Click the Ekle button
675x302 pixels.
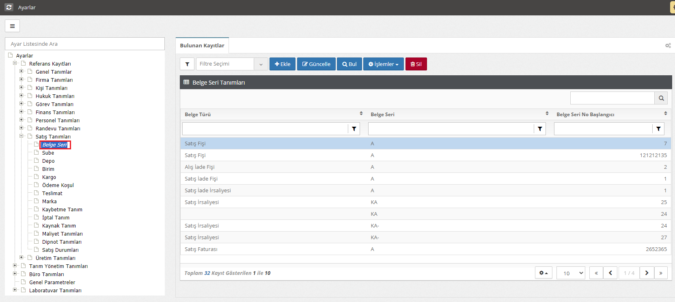click(x=283, y=64)
